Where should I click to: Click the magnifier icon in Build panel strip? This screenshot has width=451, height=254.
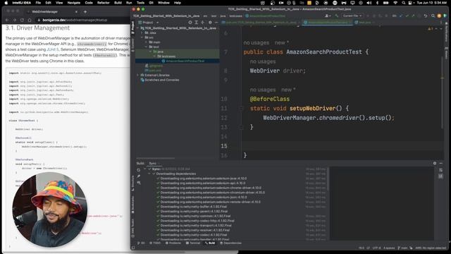pos(139,183)
